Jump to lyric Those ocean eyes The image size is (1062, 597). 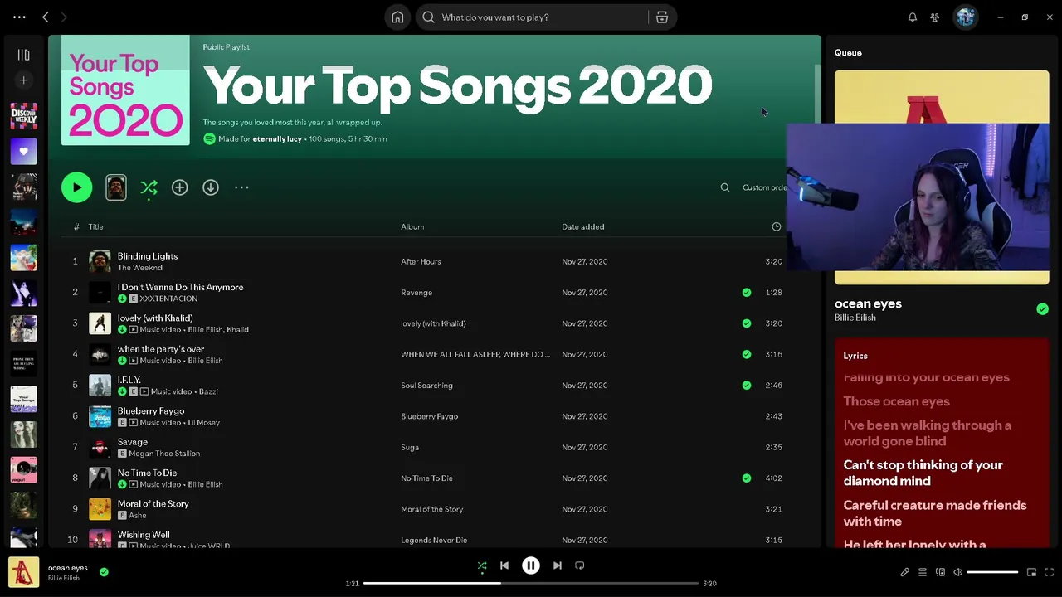tap(896, 401)
